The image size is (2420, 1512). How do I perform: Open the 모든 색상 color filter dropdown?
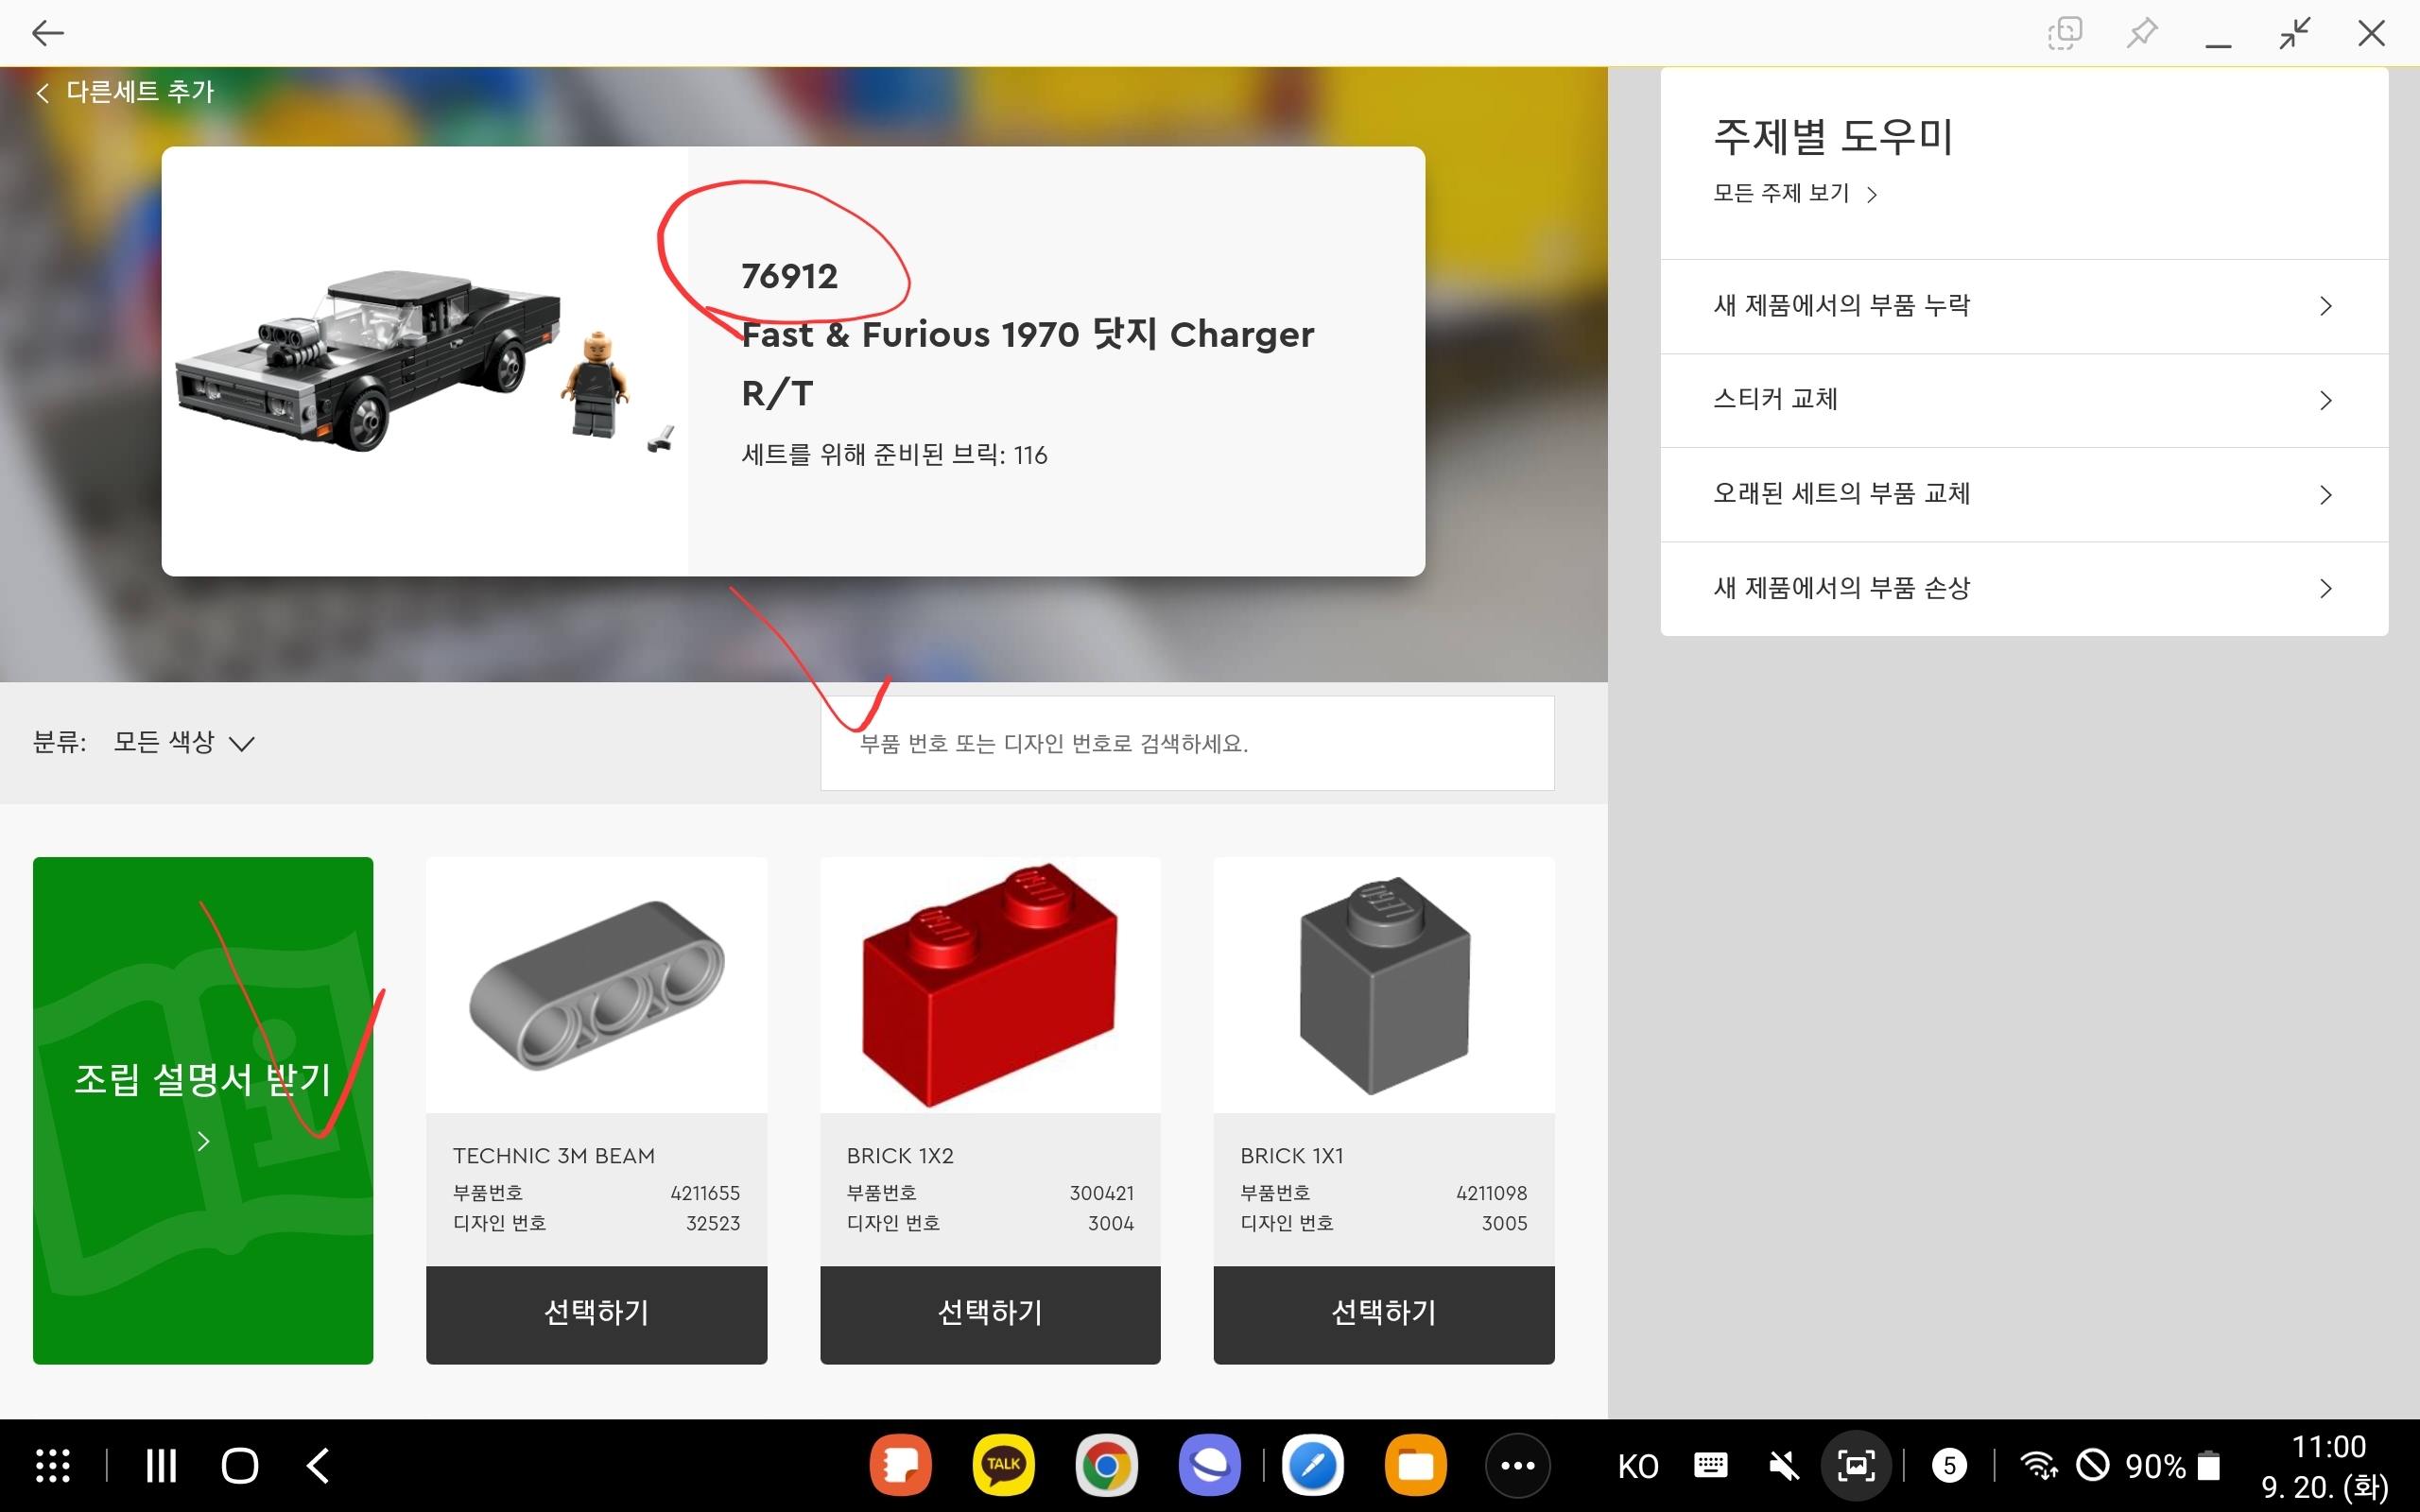pos(184,742)
